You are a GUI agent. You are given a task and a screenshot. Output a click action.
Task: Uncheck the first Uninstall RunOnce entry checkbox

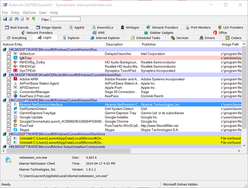(9, 138)
